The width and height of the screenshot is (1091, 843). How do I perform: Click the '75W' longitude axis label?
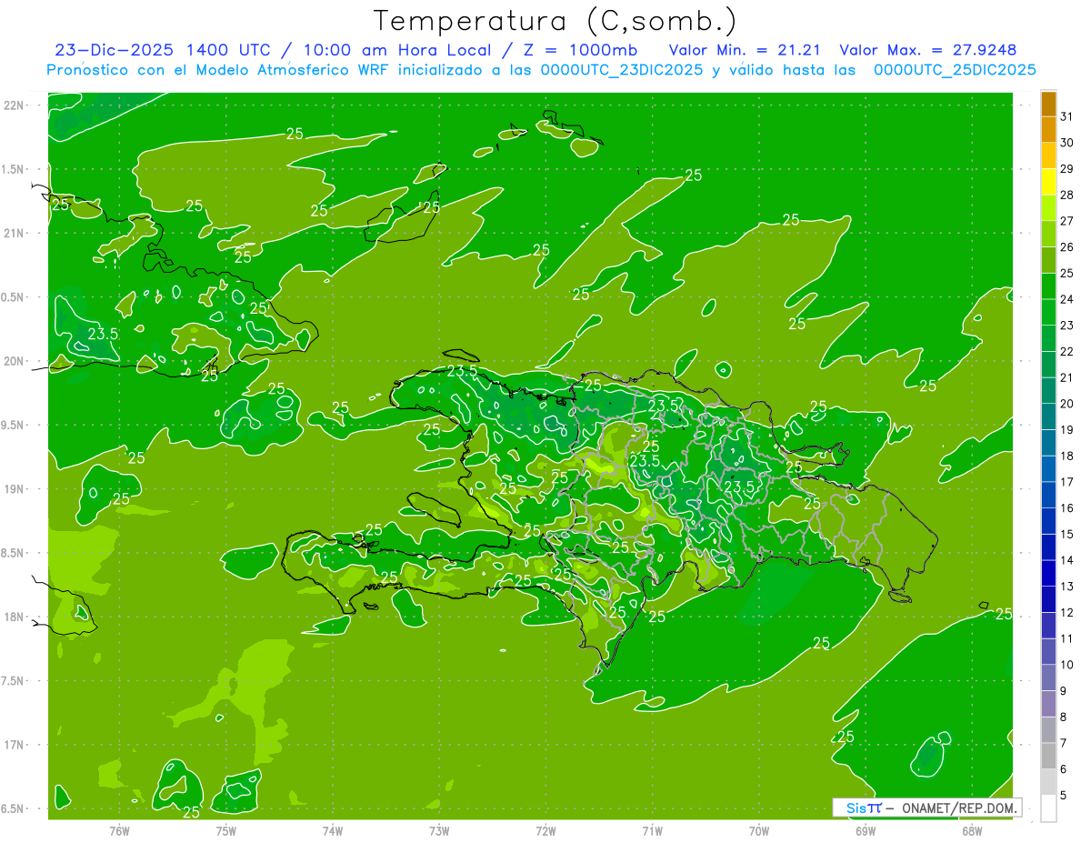pos(226,830)
